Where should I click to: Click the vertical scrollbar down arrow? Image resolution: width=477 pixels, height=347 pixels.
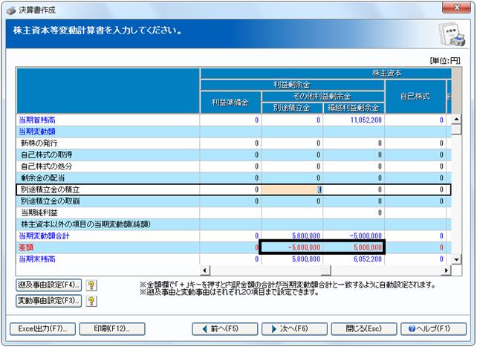[x=456, y=259]
